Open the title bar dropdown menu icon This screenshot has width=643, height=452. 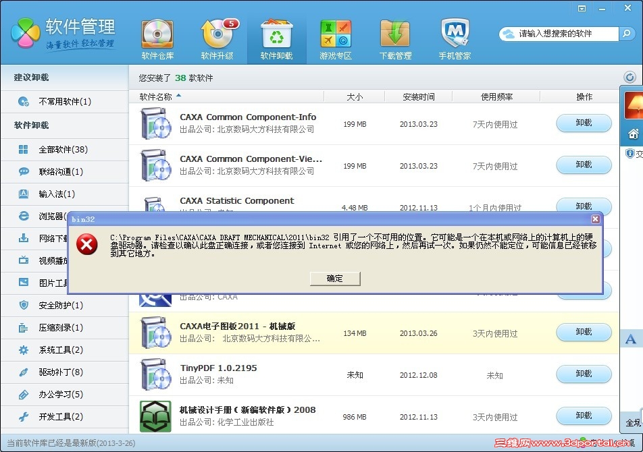(x=582, y=8)
